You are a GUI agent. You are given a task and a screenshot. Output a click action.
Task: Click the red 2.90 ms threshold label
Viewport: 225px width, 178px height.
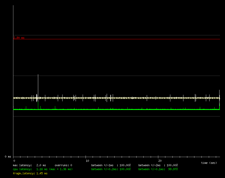click(x=19, y=38)
